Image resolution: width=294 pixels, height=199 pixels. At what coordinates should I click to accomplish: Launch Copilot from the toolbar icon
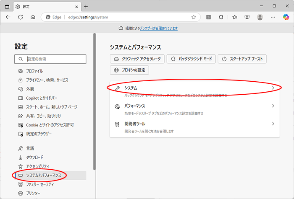tap(286, 17)
